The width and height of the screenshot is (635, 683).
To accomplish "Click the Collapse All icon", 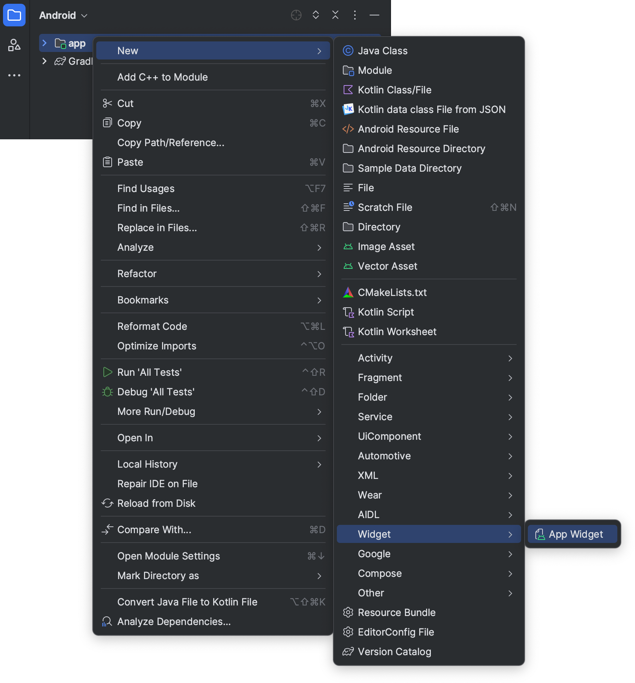I will point(335,15).
